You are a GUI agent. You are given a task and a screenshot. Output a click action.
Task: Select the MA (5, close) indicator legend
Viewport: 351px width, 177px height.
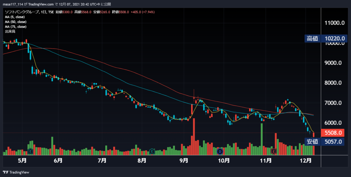(15, 17)
